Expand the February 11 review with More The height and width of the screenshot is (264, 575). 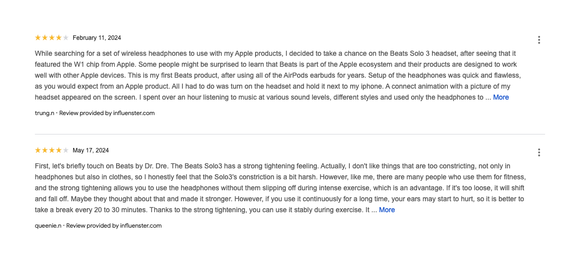[501, 98]
